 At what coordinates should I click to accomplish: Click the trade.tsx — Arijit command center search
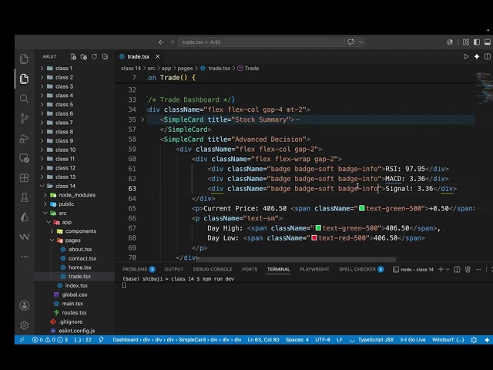261,42
